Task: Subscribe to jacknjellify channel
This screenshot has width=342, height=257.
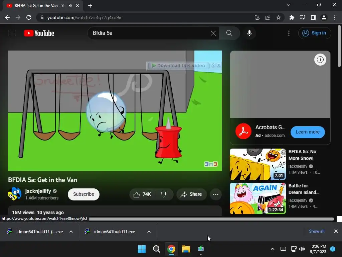Action: click(83, 194)
